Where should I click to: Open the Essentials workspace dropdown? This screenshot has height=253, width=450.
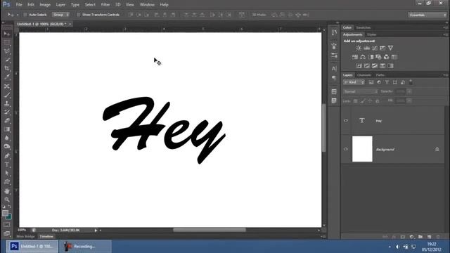[427, 15]
